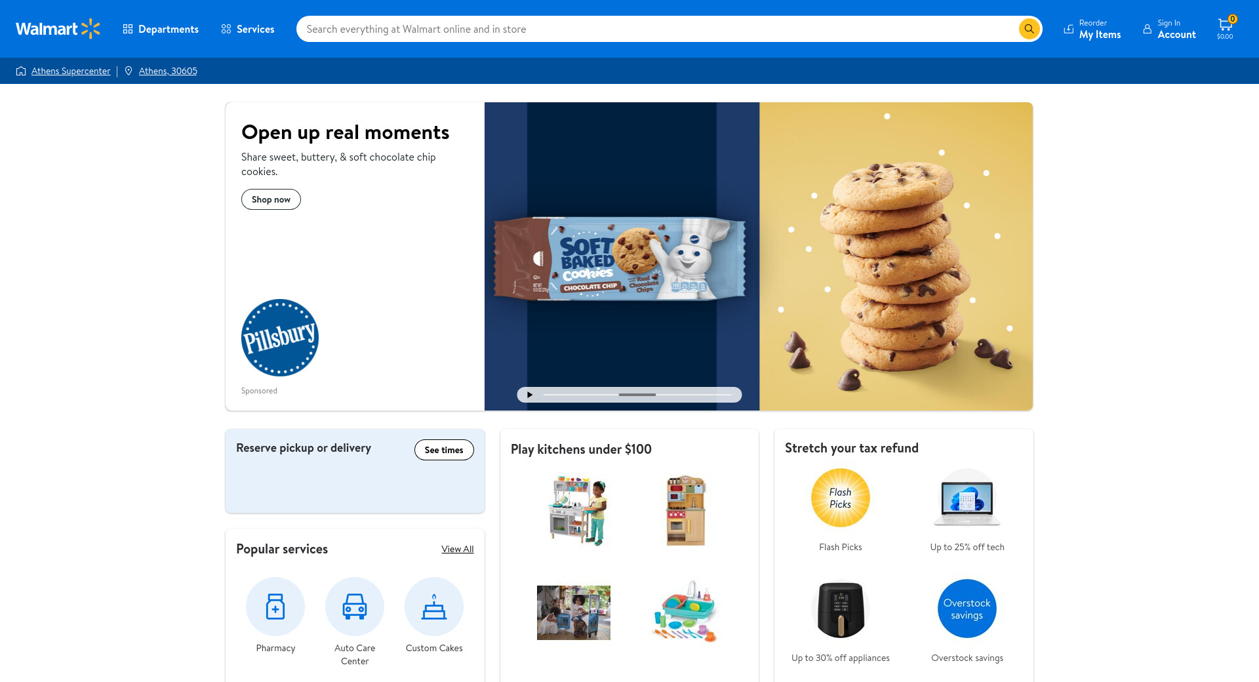1259x682 pixels.
Task: Open the Sign In Account menu
Action: pos(1169,29)
